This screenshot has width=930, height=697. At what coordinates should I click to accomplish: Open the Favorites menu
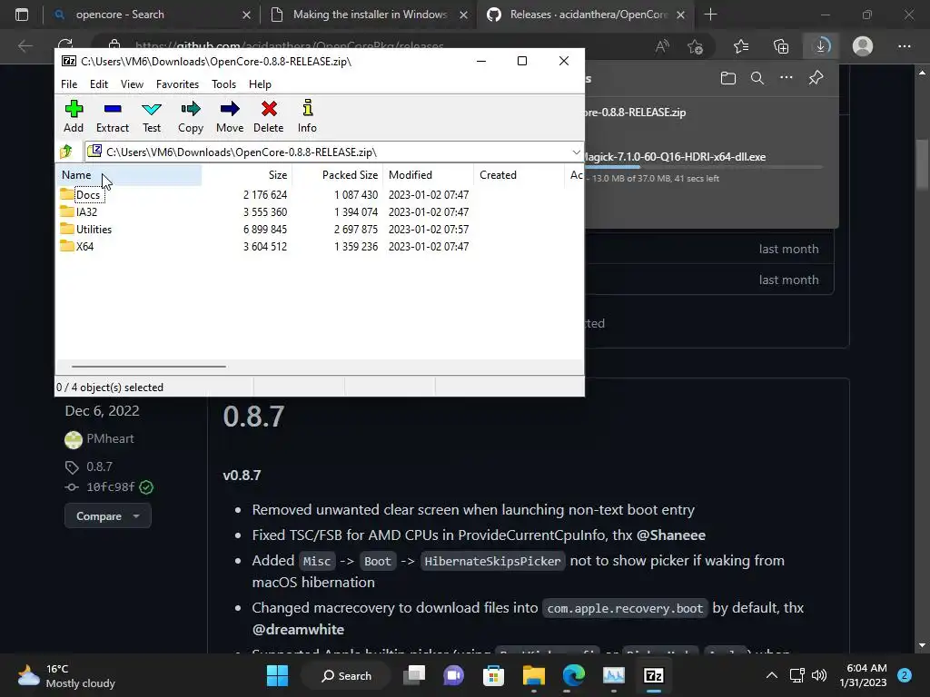coord(177,84)
